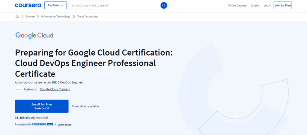Click 'Financial aid available' text

click(x=85, y=106)
